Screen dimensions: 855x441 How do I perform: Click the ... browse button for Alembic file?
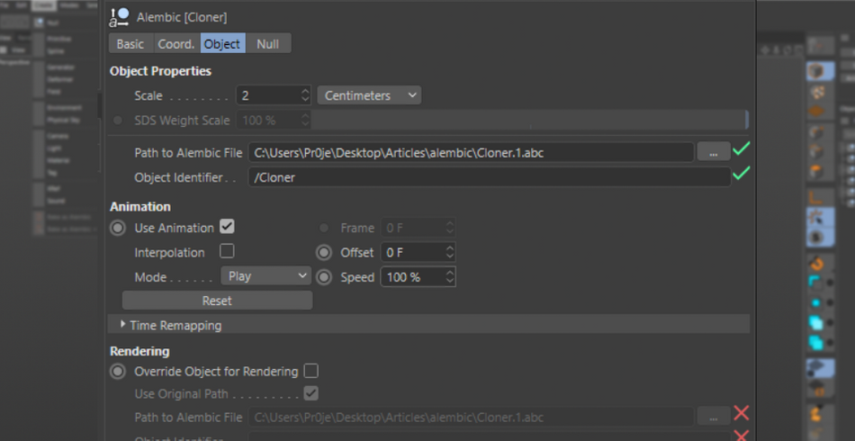(x=714, y=151)
